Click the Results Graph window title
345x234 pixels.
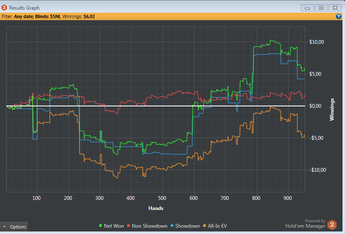pos(24,8)
